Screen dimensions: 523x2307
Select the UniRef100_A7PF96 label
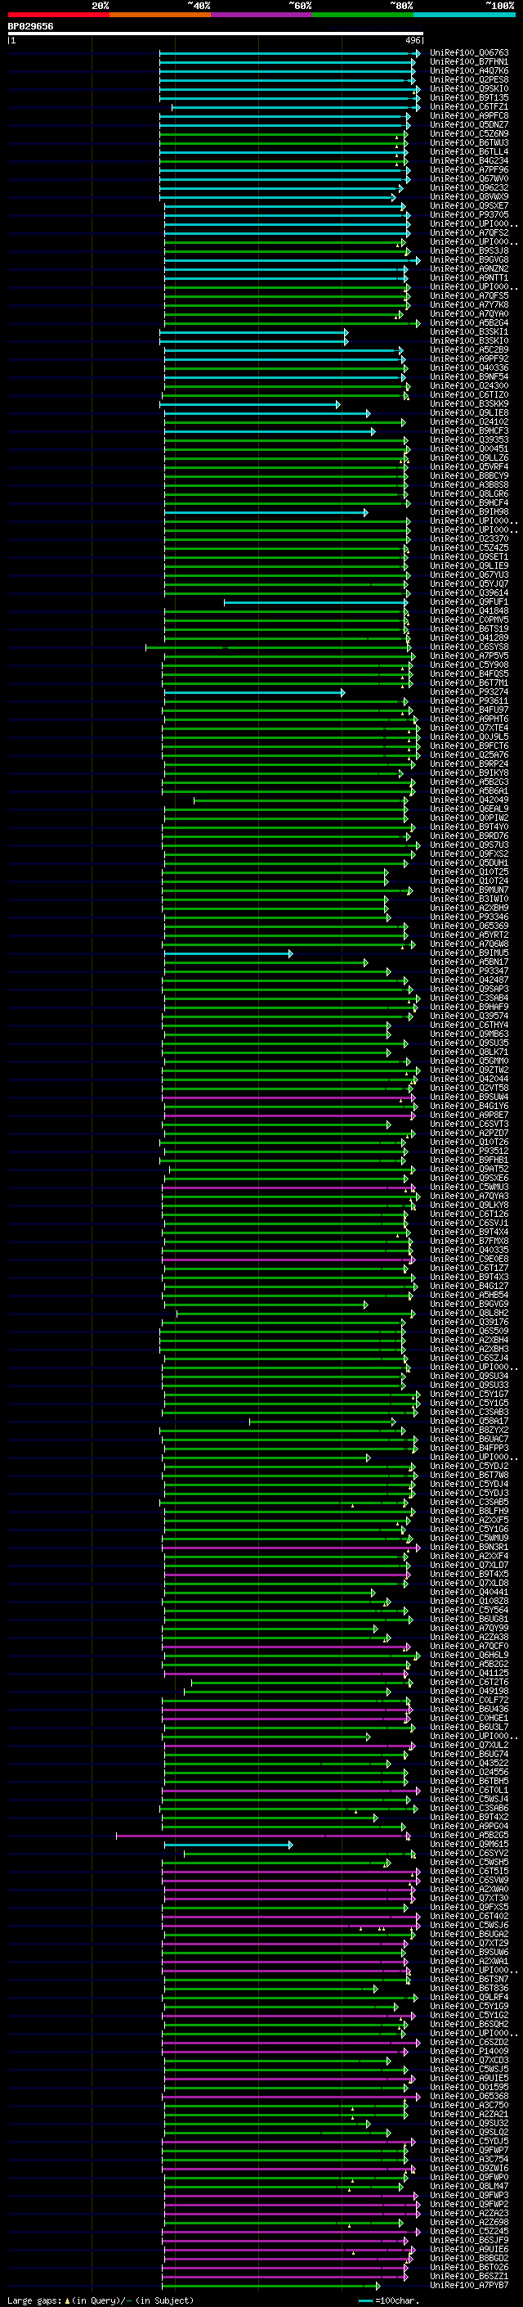469,169
